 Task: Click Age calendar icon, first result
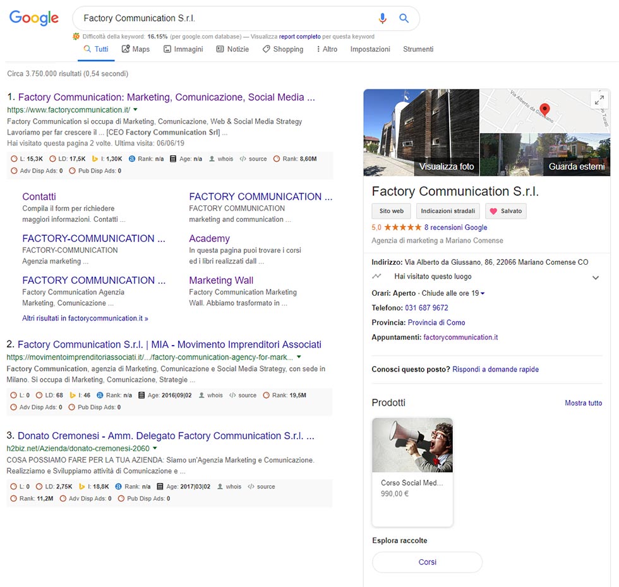click(x=173, y=159)
